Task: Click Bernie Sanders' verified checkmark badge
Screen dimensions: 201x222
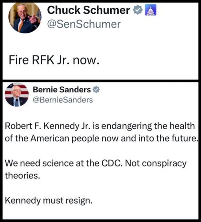Action: point(96,89)
